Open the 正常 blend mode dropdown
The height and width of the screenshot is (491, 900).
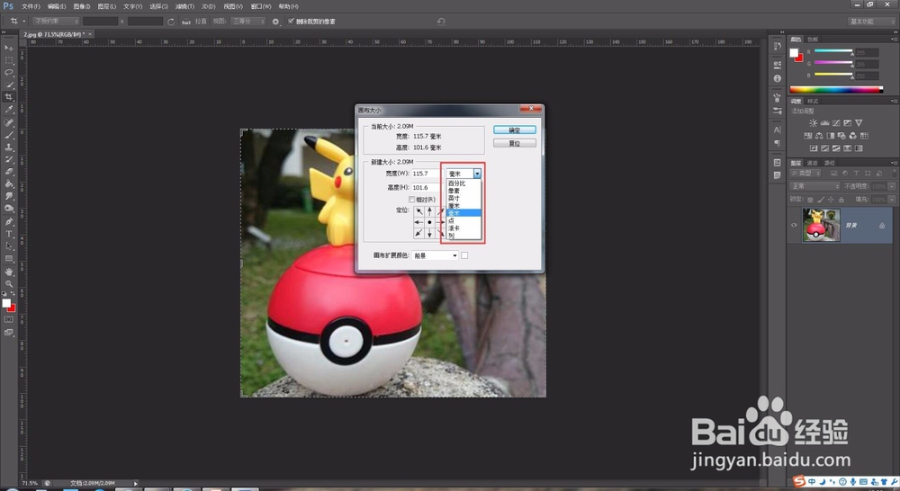[815, 186]
